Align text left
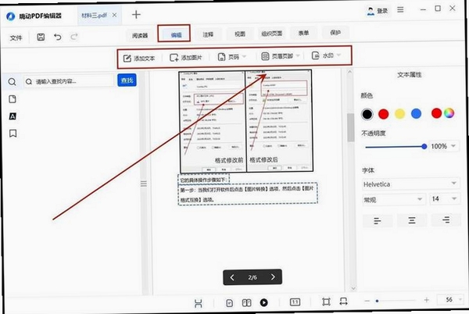The width and height of the screenshot is (469, 314). click(378, 221)
